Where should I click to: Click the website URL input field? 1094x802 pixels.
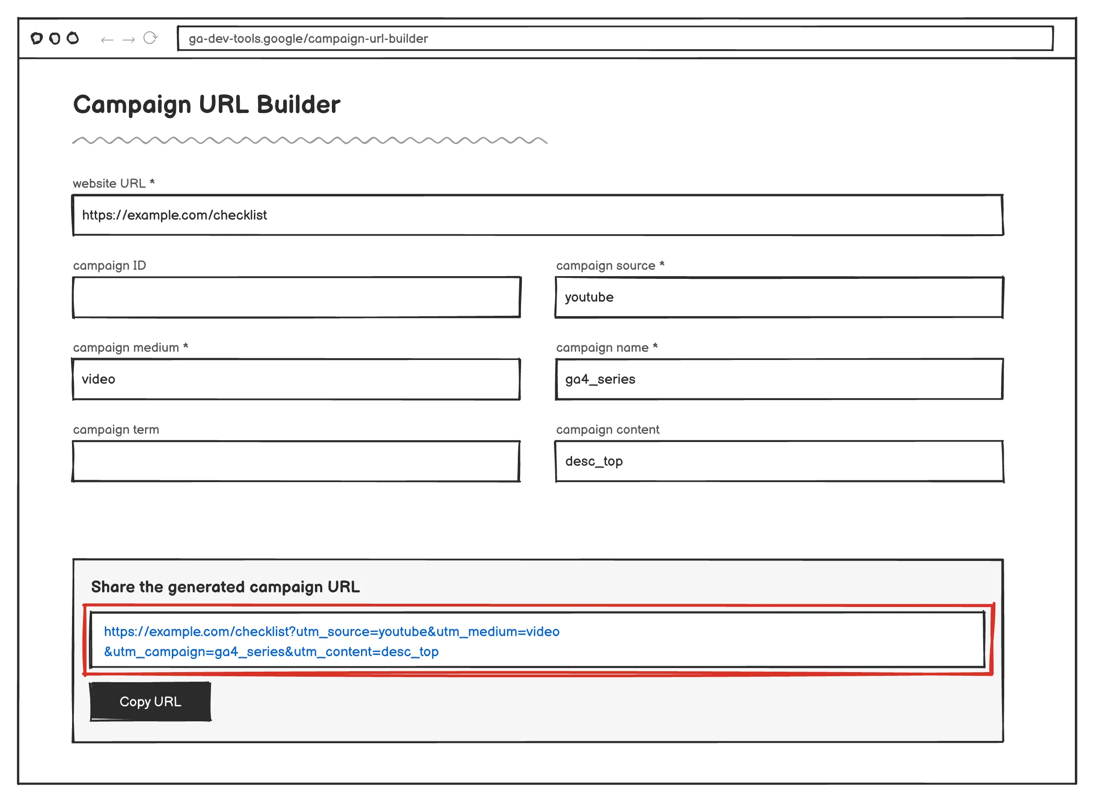coord(538,216)
